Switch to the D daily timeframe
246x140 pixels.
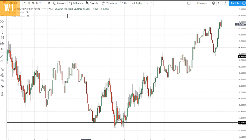[37, 3]
